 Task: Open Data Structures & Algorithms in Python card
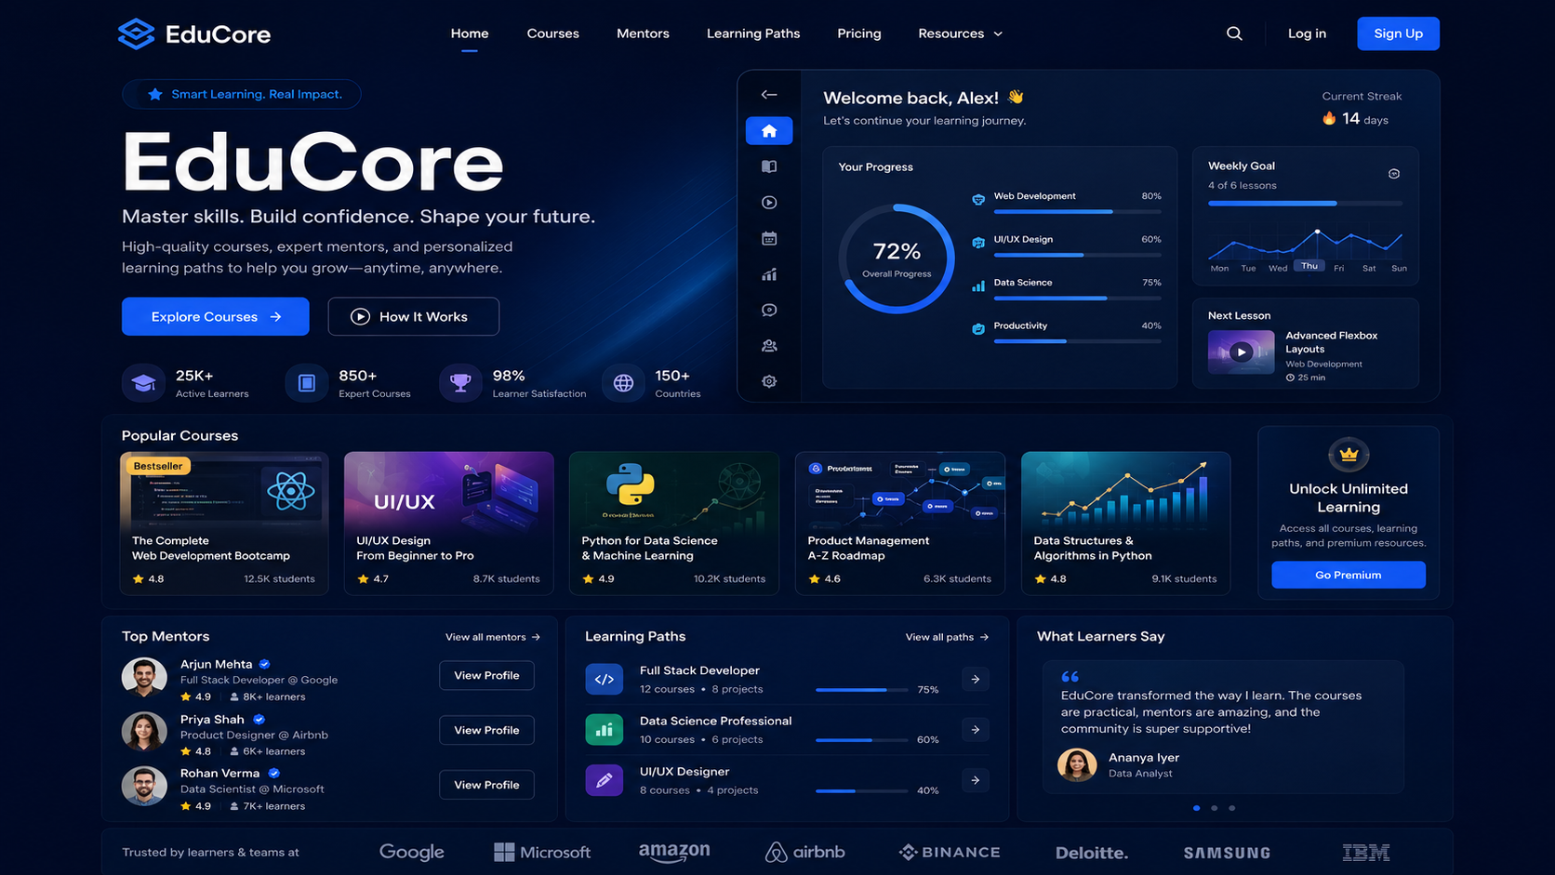[1126, 524]
